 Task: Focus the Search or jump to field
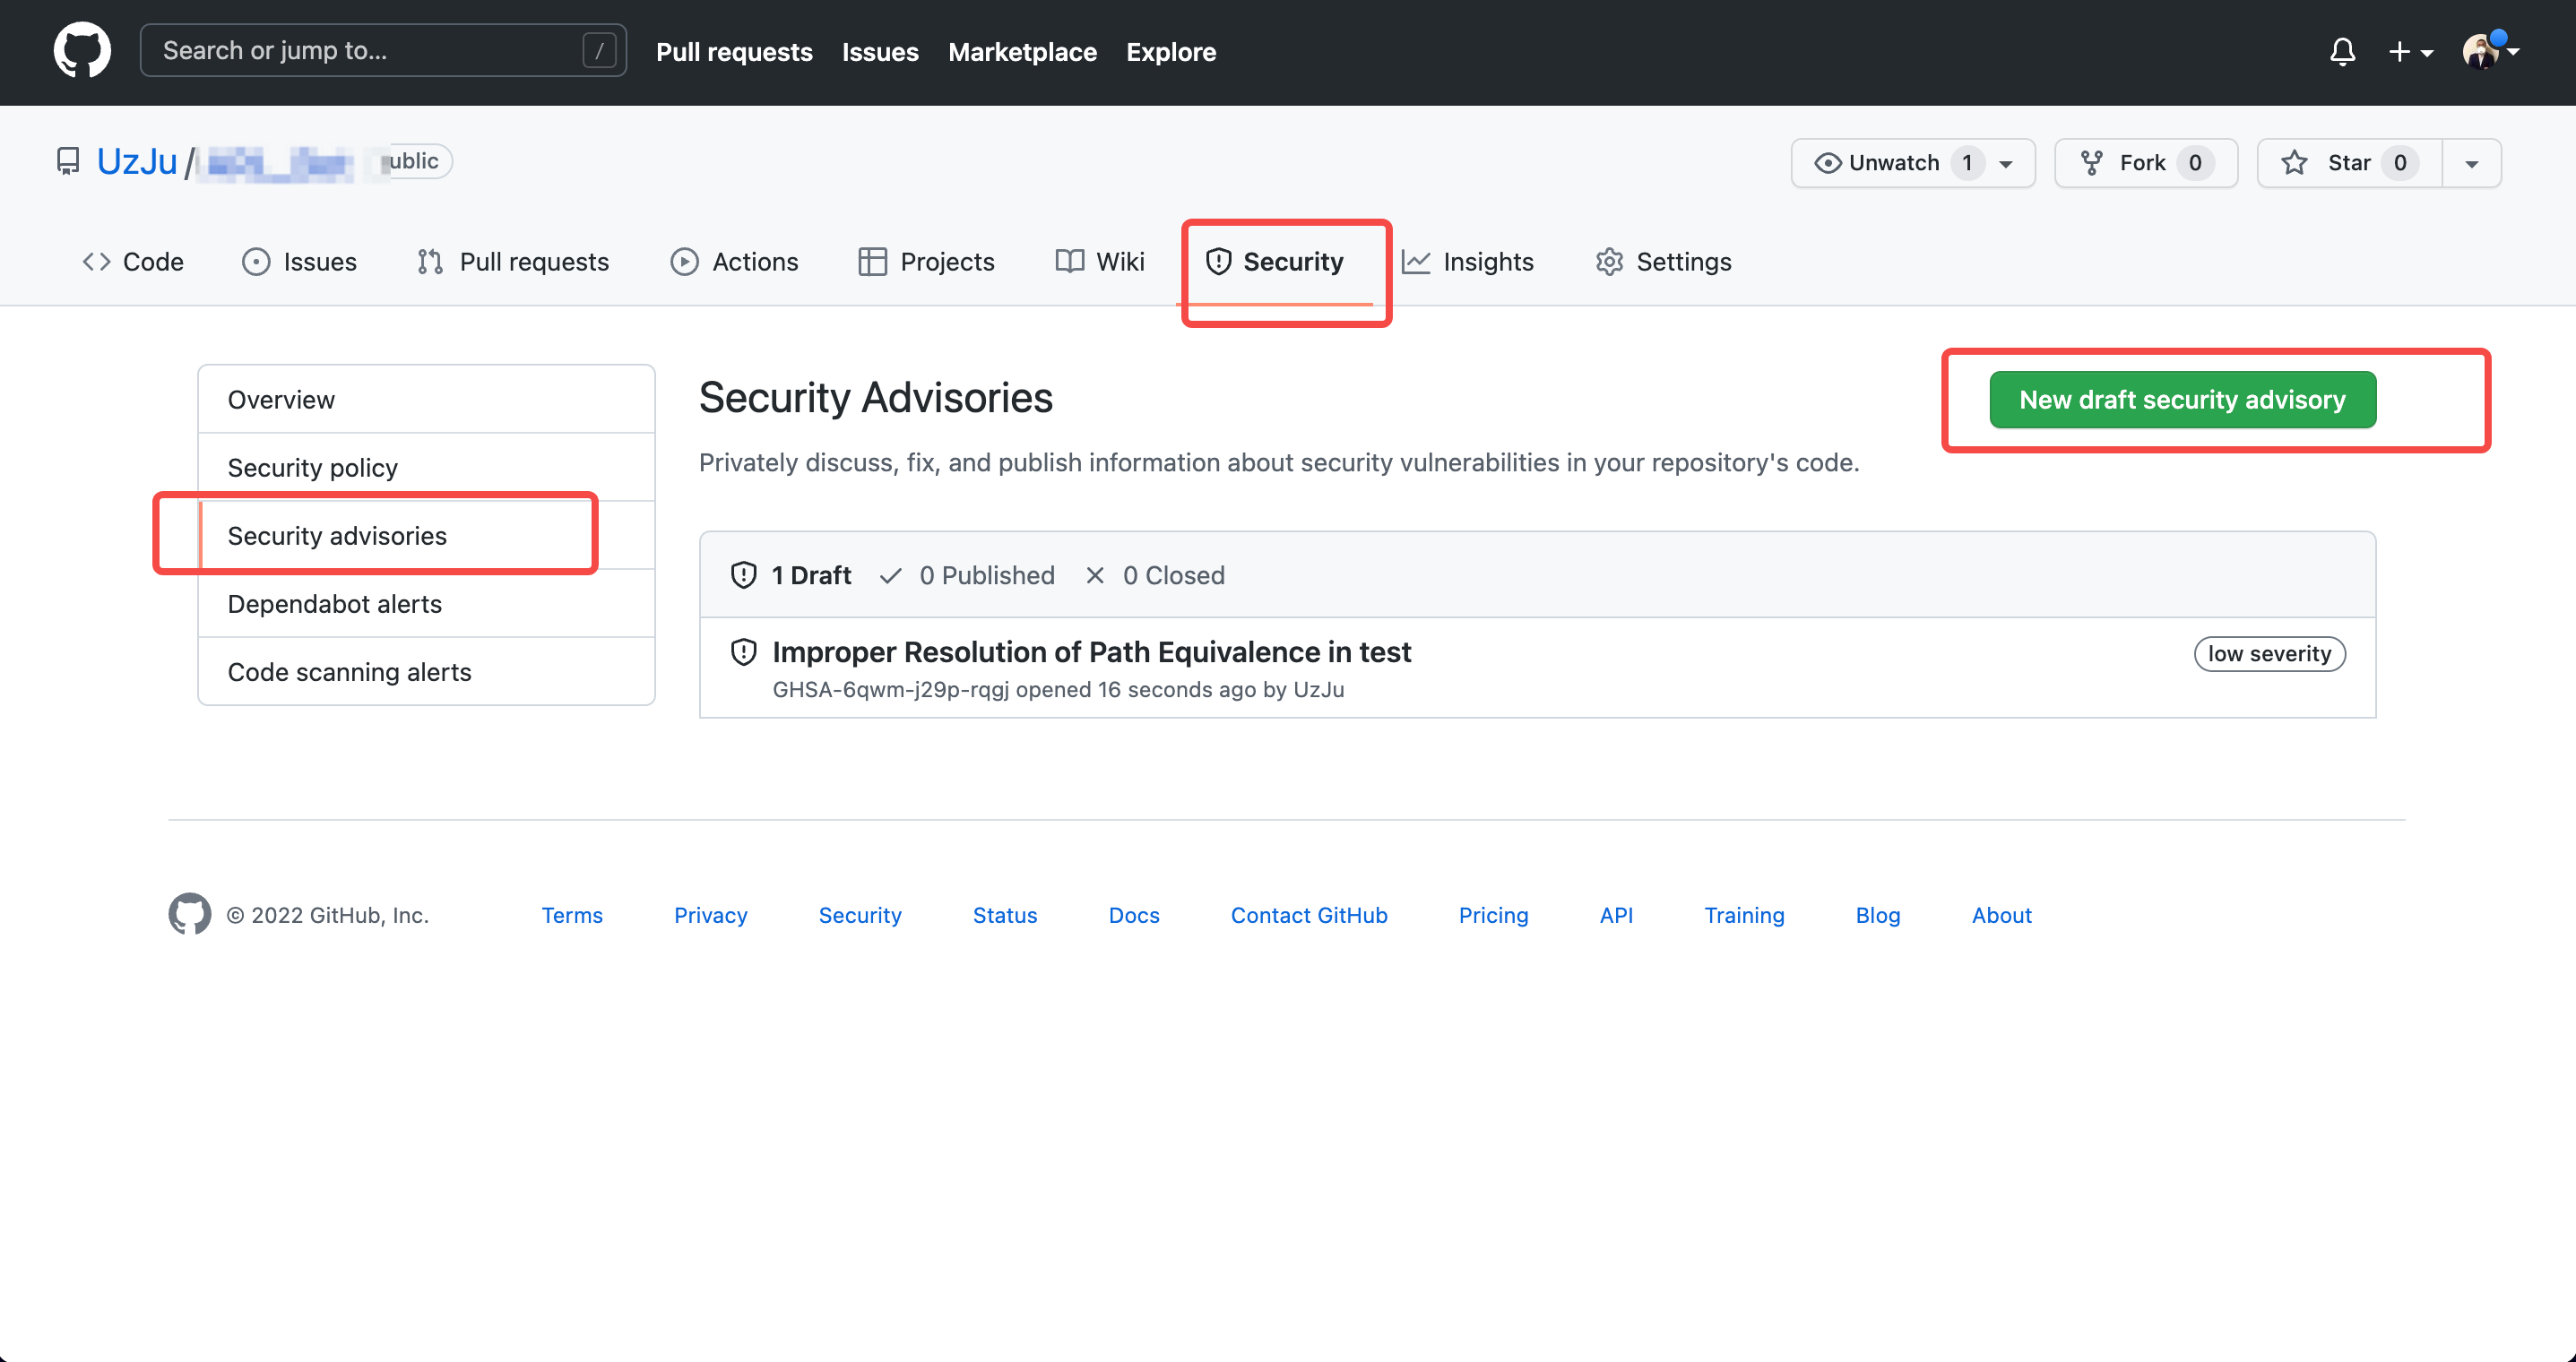(x=370, y=50)
